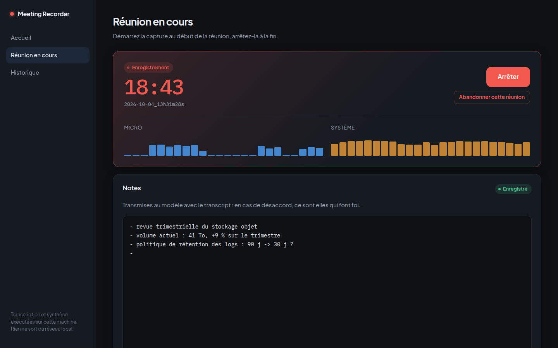Open the Accueil page

(48, 38)
